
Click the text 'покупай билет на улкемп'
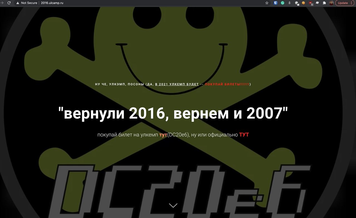(x=128, y=135)
